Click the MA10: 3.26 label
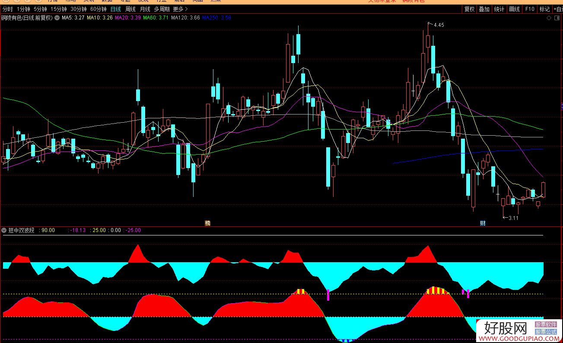Screen dimensions: 563x343 point(100,18)
